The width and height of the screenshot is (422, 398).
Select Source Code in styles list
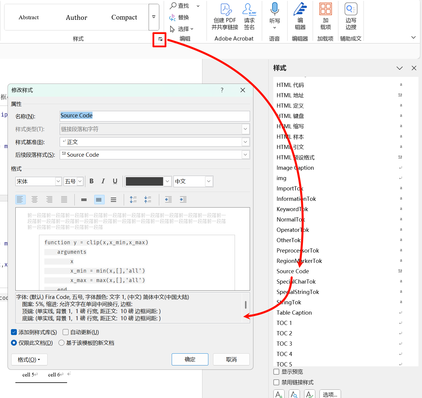point(293,271)
